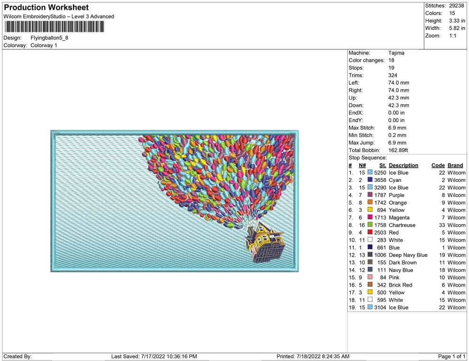Click the Width value 5.82 in
469x361 pixels.
(x=457, y=28)
